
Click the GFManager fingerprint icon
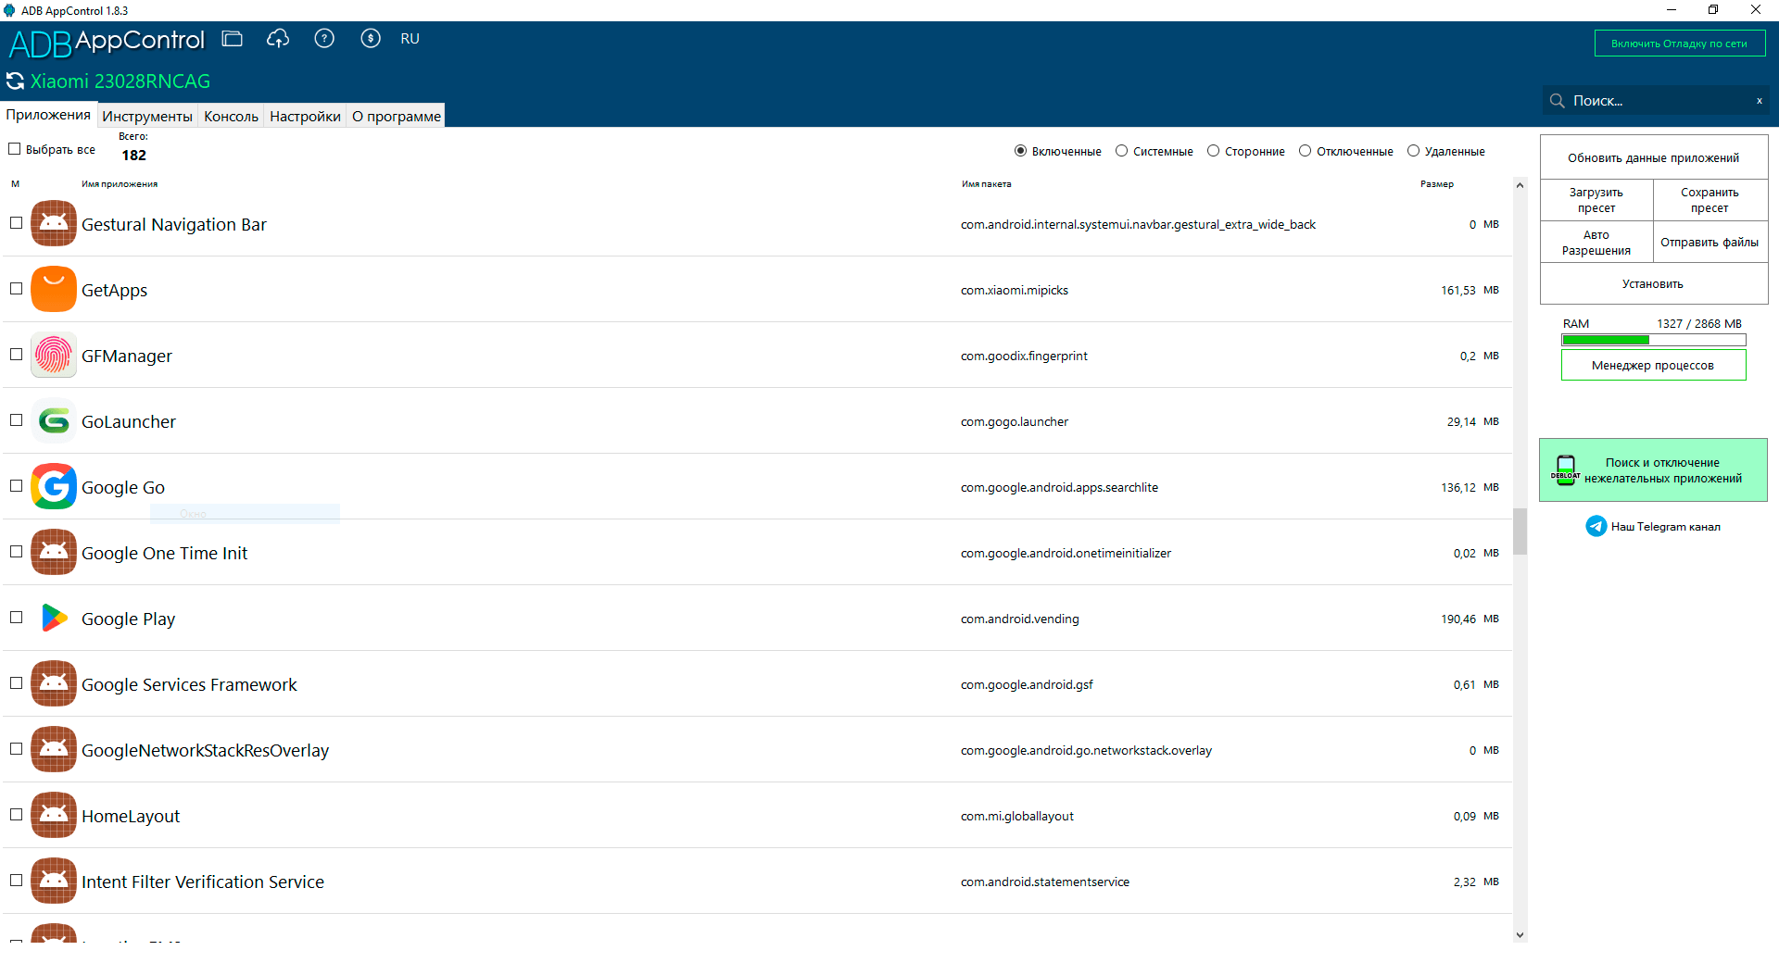point(54,355)
